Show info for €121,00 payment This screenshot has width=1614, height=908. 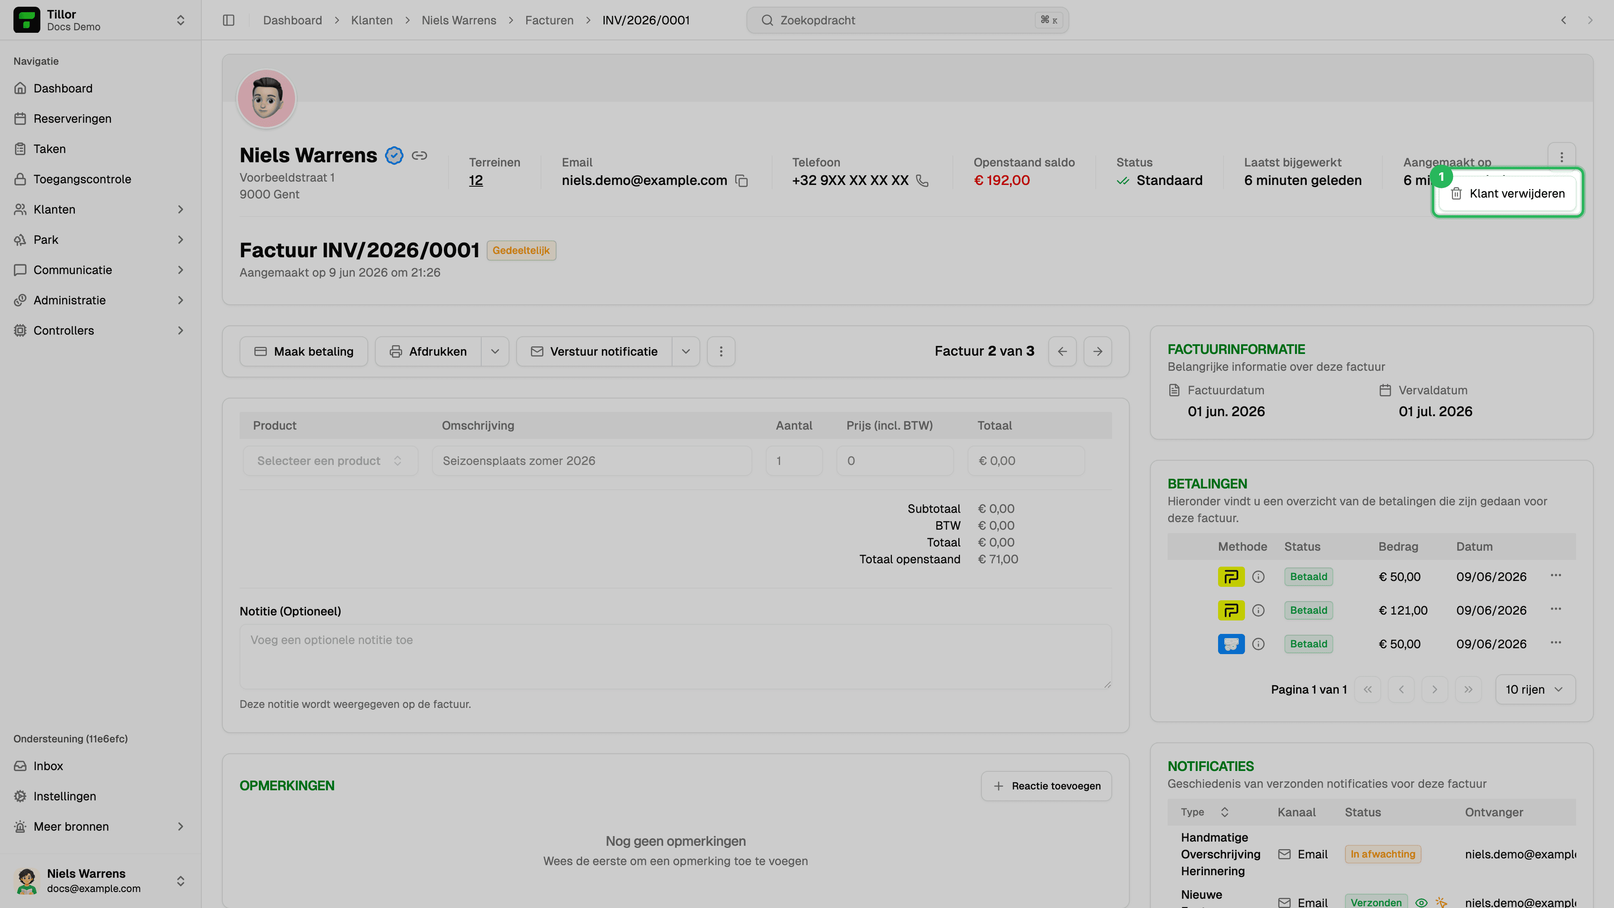tap(1258, 610)
